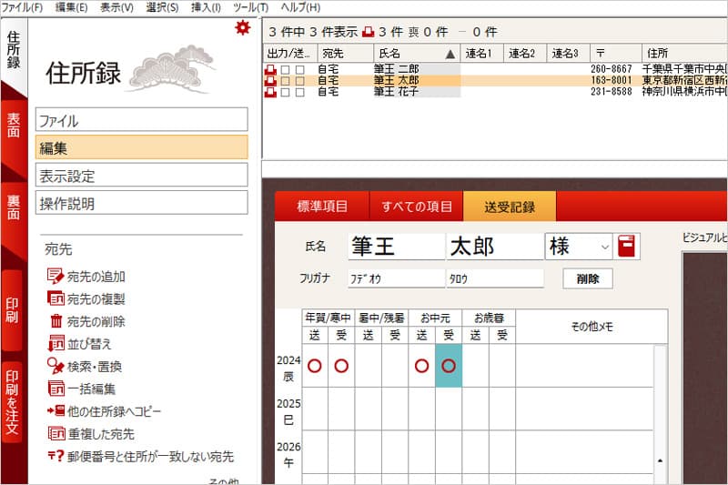Open the ヘルプ(H) menu
The image size is (728, 485).
(300, 7)
